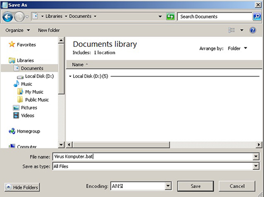The width and height of the screenshot is (264, 197).
Task: Click the Forward navigation arrow button
Action: pyautogui.click(x=19, y=17)
